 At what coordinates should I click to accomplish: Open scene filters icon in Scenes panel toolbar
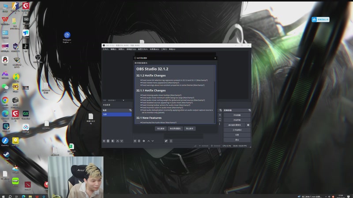tap(113, 141)
